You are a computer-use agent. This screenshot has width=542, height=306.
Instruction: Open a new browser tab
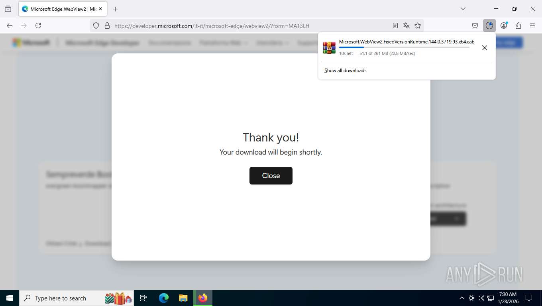coord(116,9)
